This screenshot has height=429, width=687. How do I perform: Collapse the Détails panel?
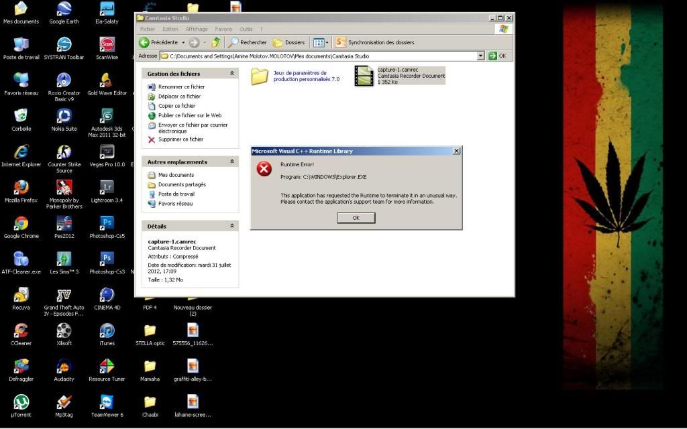coord(232,227)
